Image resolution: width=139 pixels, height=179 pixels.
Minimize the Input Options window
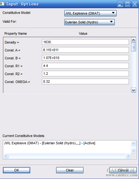(120, 4)
